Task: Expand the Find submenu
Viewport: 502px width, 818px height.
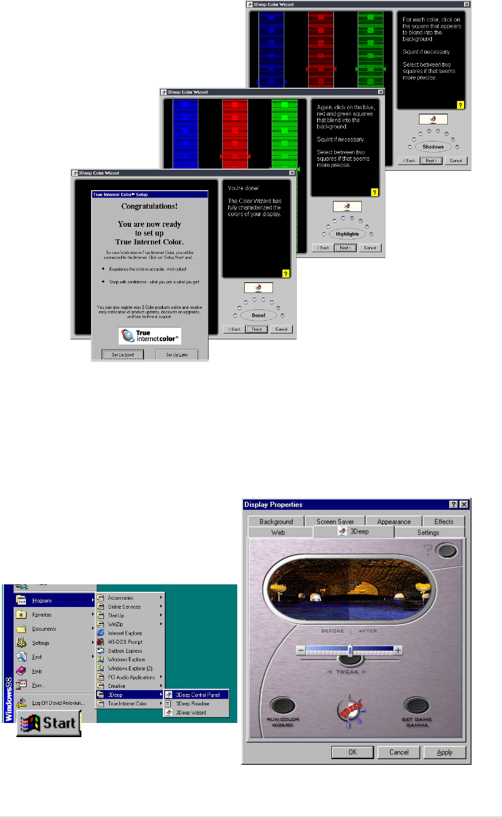Action: point(93,657)
